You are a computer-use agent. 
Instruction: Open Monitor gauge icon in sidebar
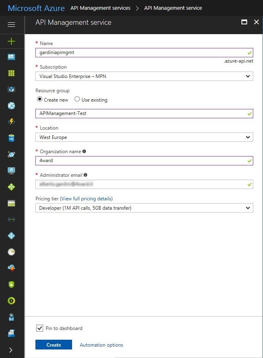click(x=12, y=252)
